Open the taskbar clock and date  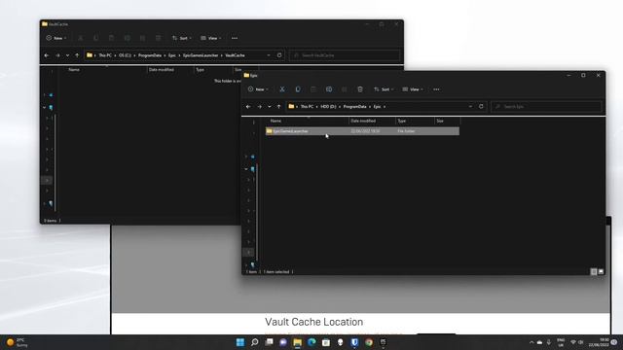[600, 342]
